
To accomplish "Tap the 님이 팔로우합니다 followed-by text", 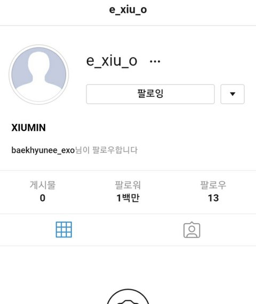I will click(106, 150).
